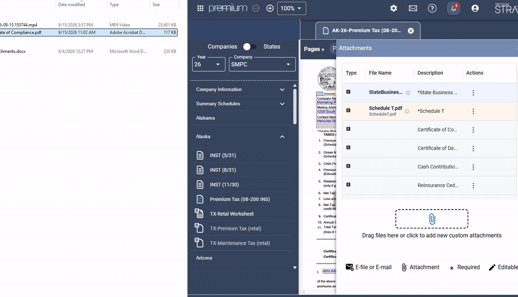Image resolution: width=518 pixels, height=297 pixels.
Task: Sort File Explorer by Date modified column
Action: pyautogui.click(x=71, y=5)
